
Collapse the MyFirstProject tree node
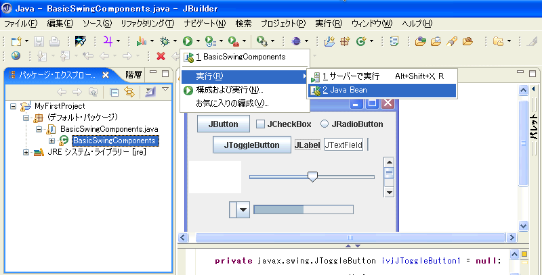[x=15, y=106]
